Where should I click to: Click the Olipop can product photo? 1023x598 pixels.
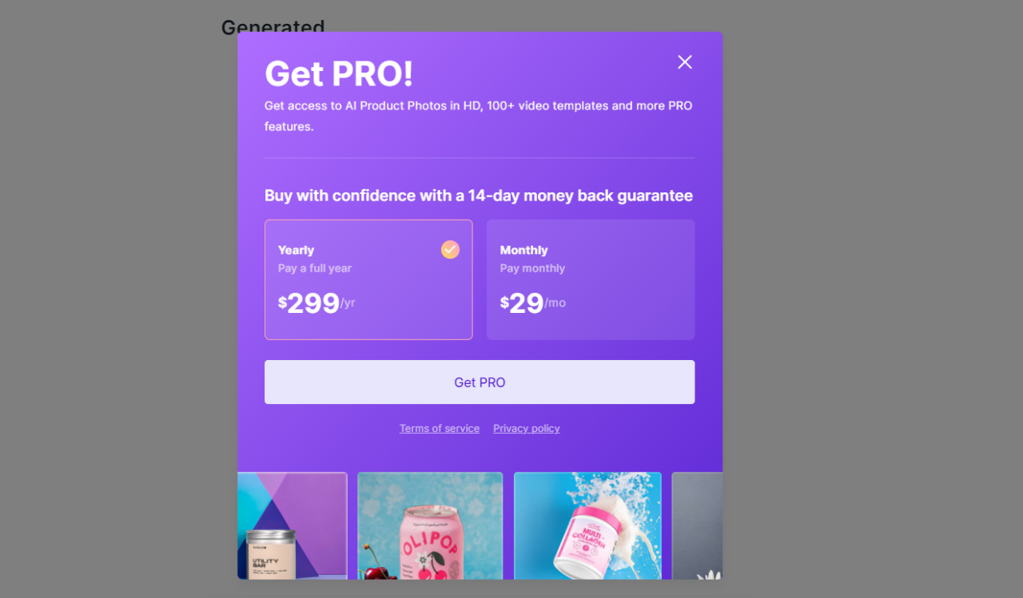pos(430,525)
